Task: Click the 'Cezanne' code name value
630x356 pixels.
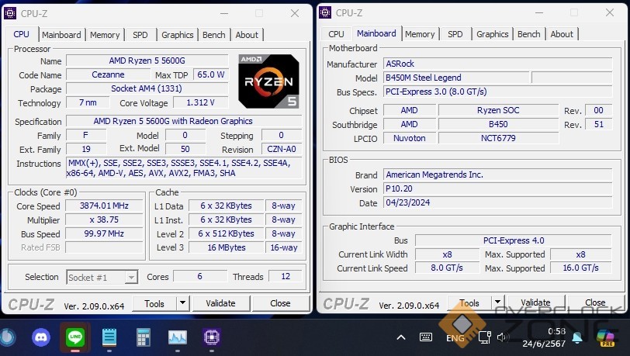Action: [x=108, y=74]
